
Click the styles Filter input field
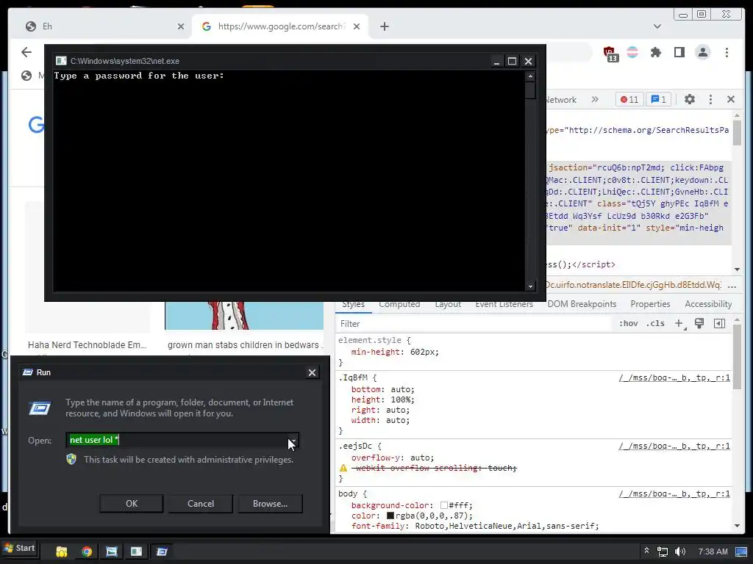[473, 324]
